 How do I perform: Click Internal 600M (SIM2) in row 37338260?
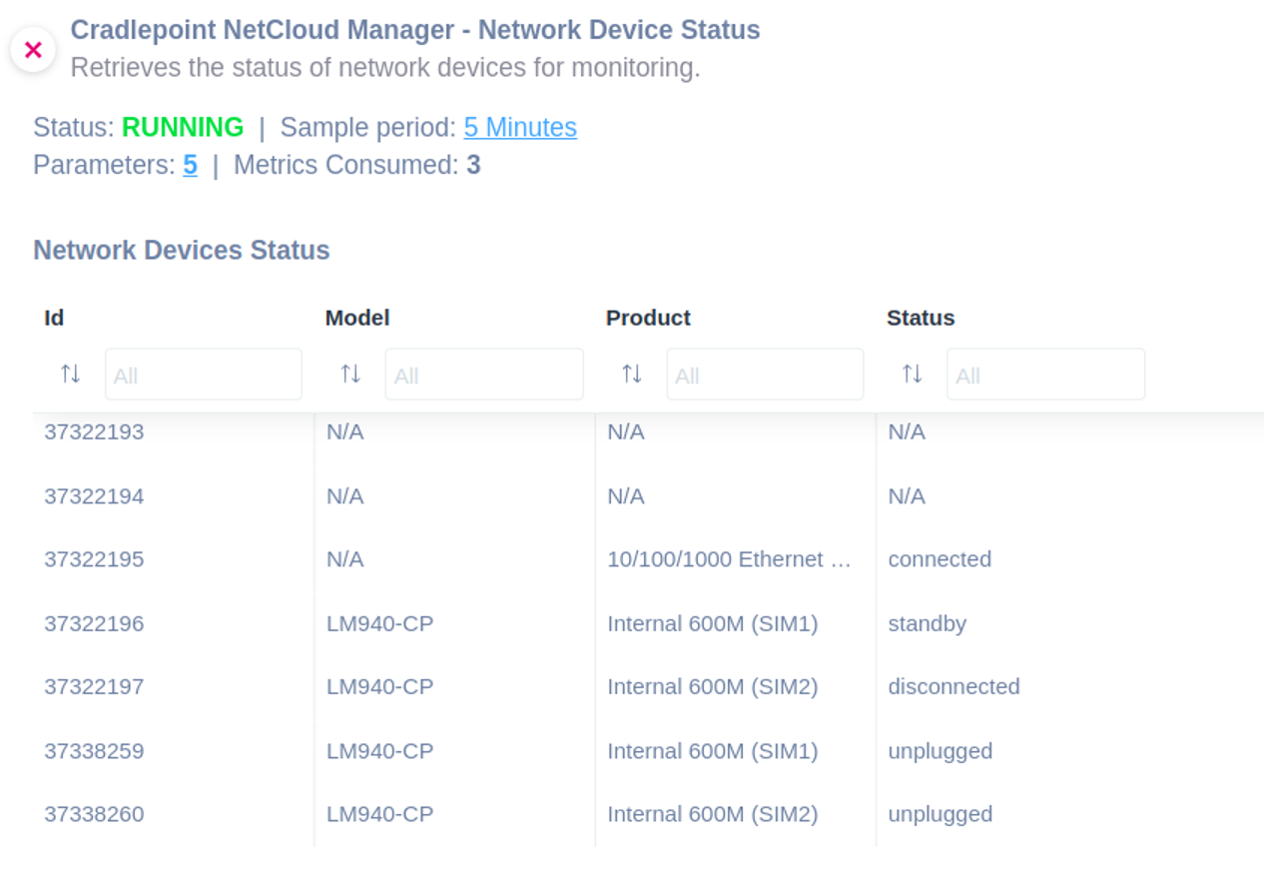713,814
